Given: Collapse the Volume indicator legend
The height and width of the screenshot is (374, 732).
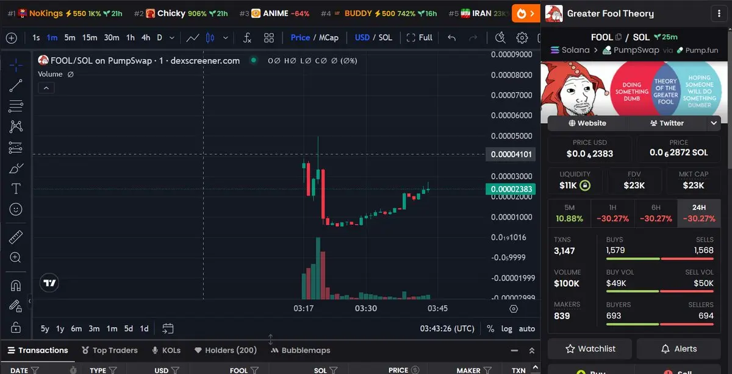Looking at the screenshot, I should coord(46,88).
